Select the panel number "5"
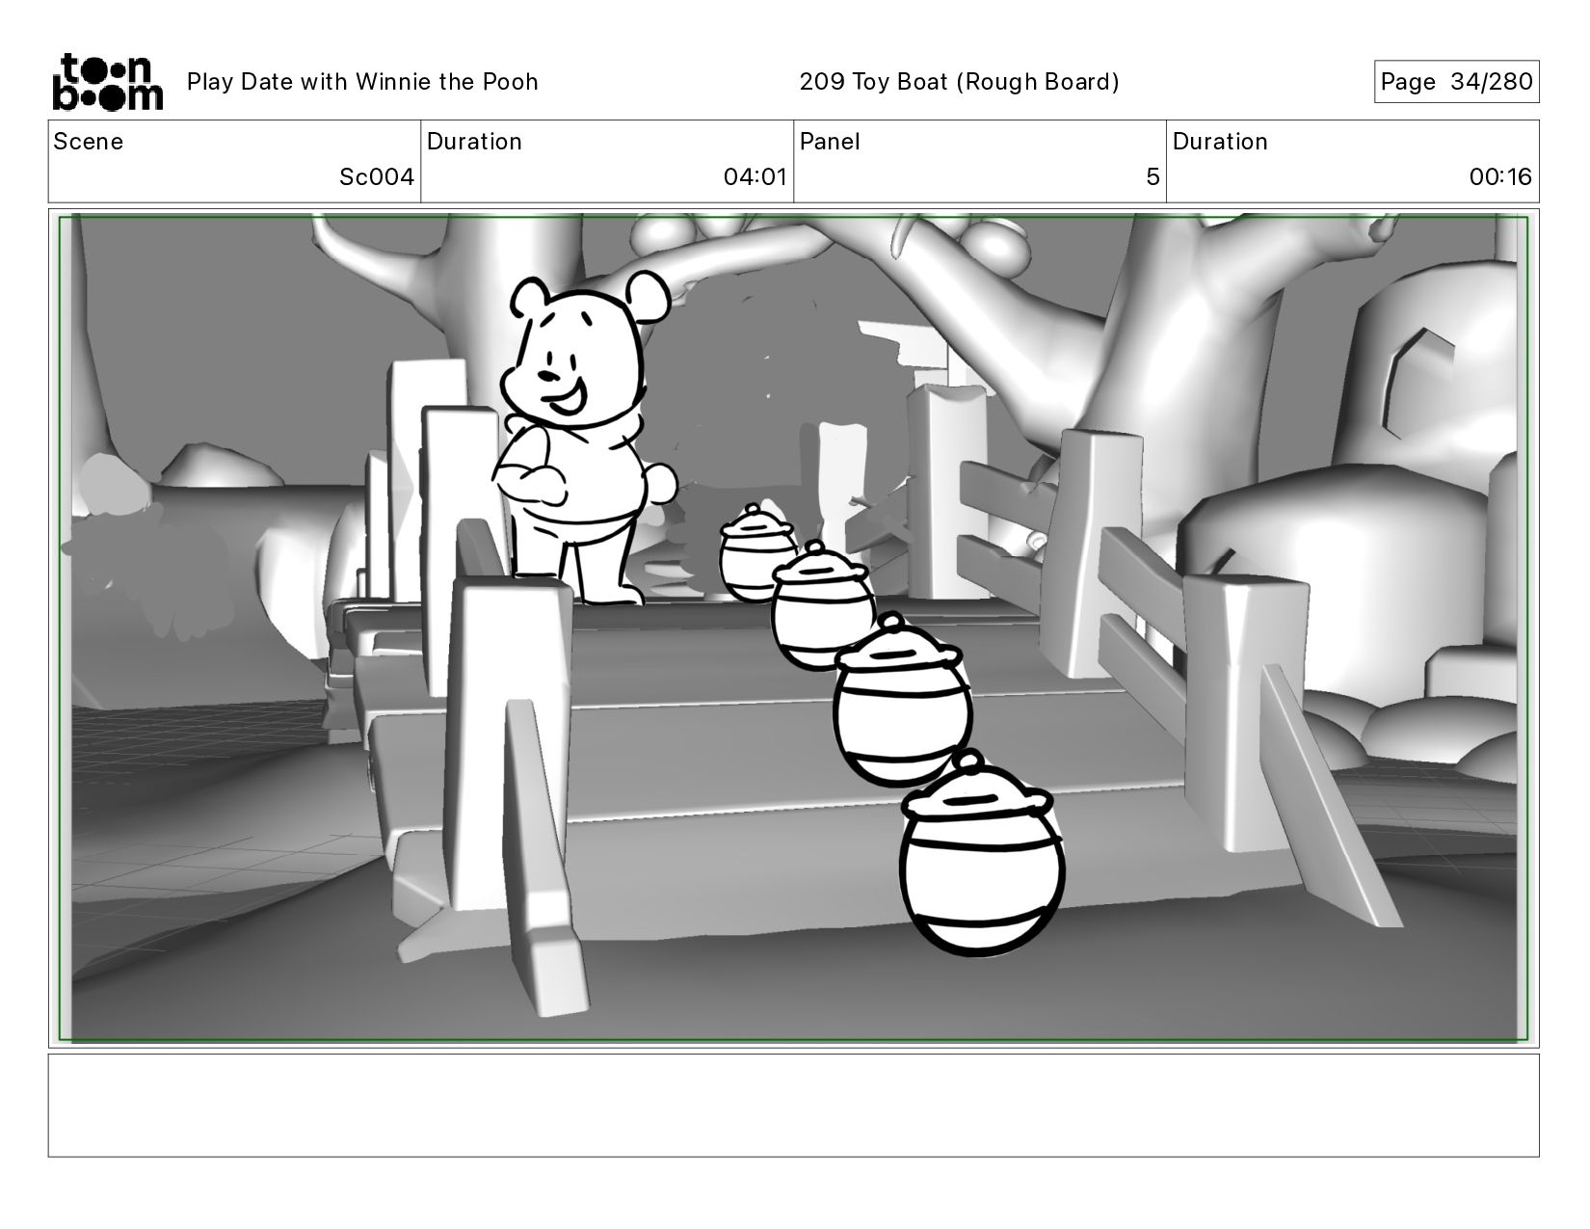This screenshot has width=1590, height=1229. (x=1153, y=177)
